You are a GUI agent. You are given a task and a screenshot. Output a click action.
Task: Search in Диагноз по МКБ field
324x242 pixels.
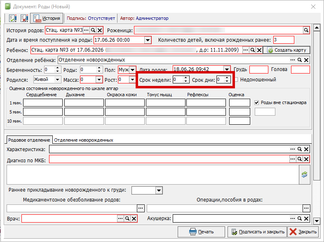(x=299, y=159)
